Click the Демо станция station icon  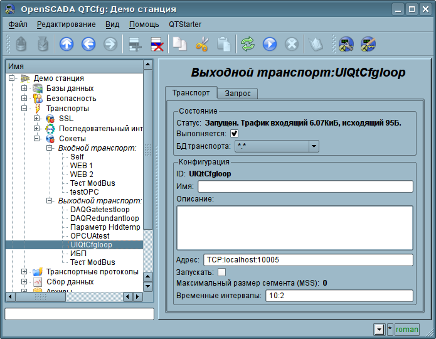coord(25,78)
